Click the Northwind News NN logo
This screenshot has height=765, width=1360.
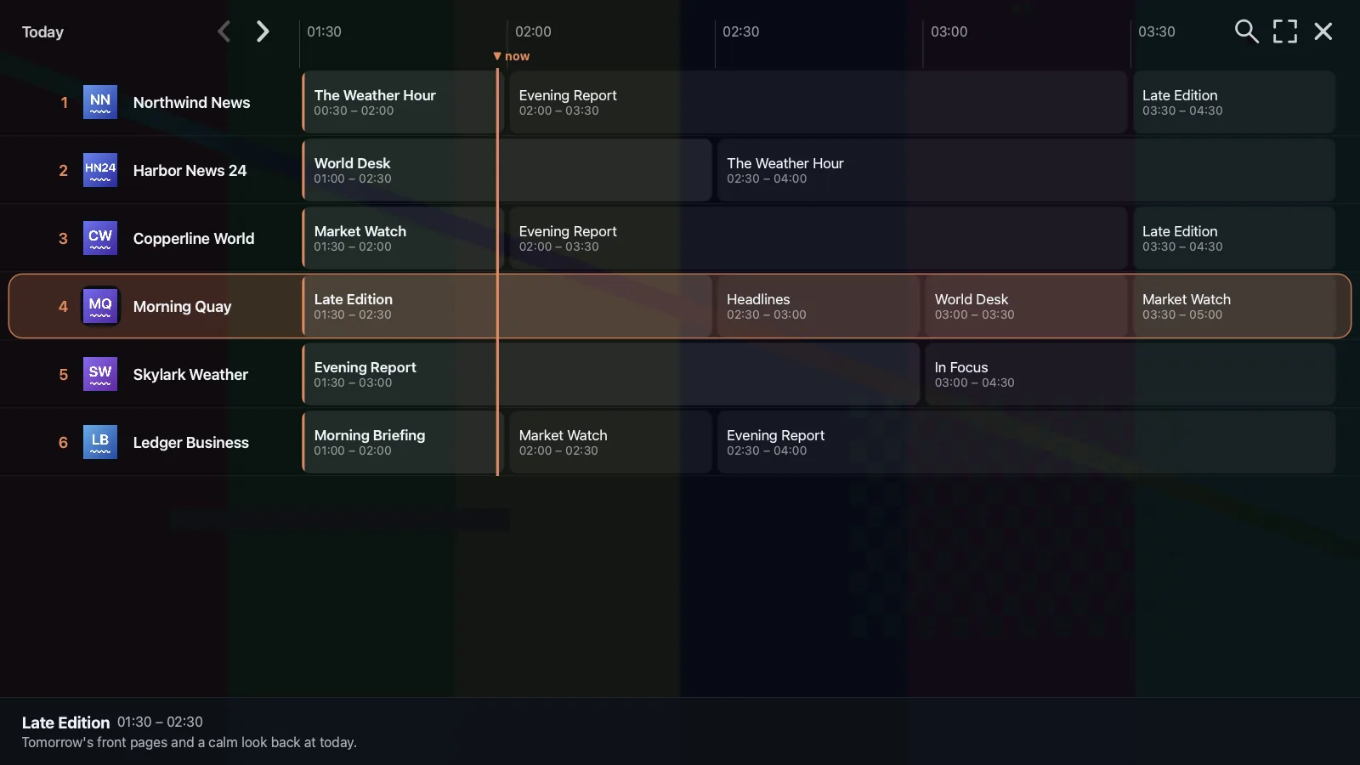(x=100, y=102)
